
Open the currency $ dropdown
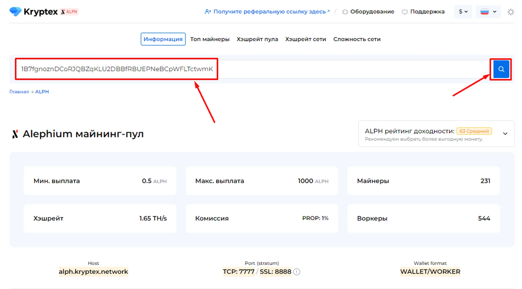pyautogui.click(x=463, y=12)
